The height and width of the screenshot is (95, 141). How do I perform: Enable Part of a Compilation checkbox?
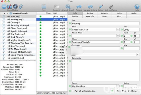click(x=73, y=91)
